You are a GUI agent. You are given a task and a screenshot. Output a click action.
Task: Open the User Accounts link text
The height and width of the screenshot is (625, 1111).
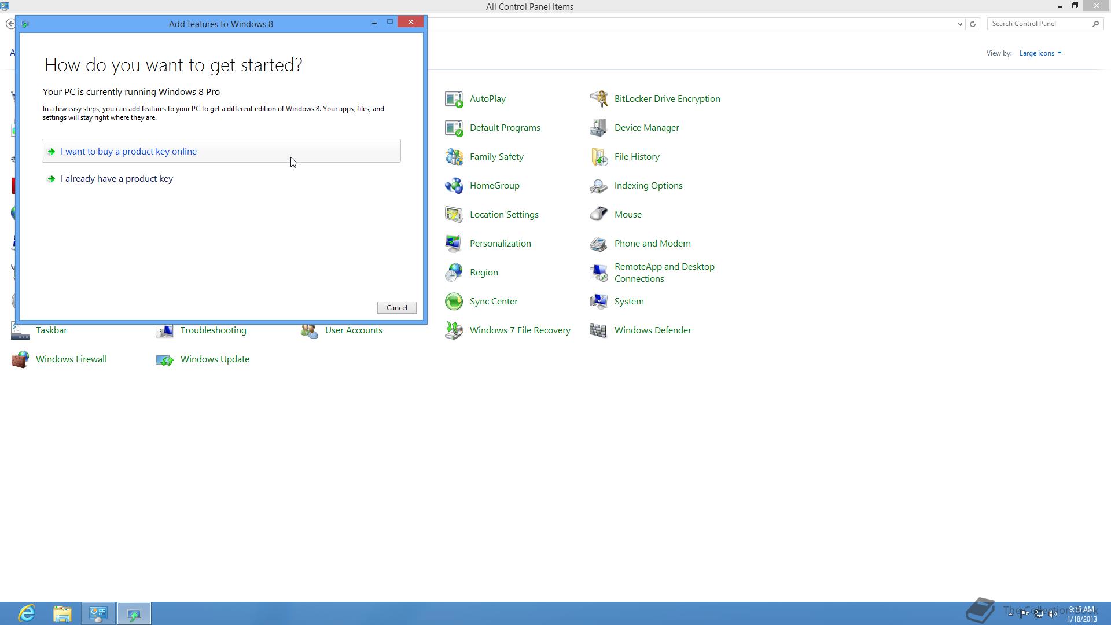pos(354,330)
